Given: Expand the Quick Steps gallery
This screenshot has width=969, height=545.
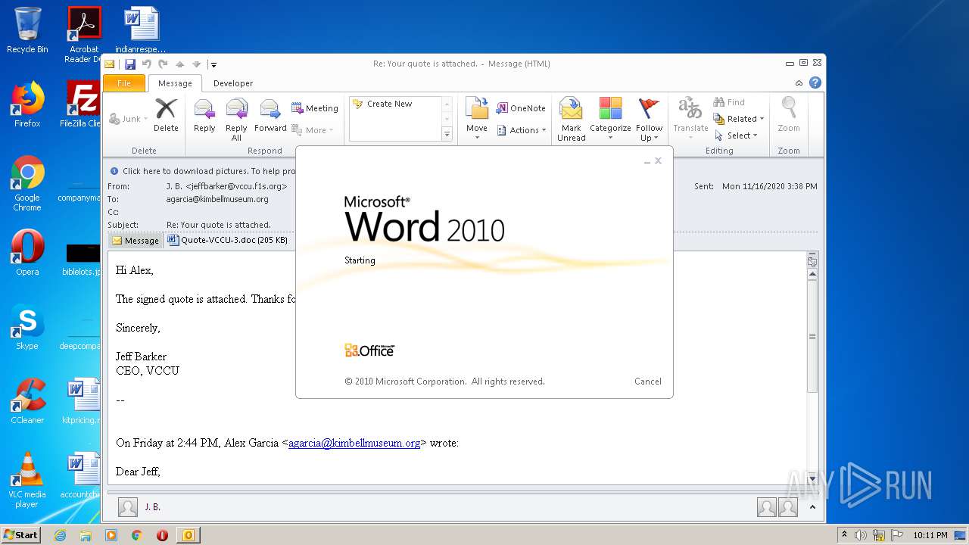Looking at the screenshot, I should point(447,135).
